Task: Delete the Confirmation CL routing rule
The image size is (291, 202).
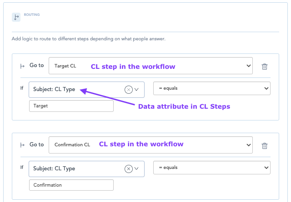Action: click(264, 145)
